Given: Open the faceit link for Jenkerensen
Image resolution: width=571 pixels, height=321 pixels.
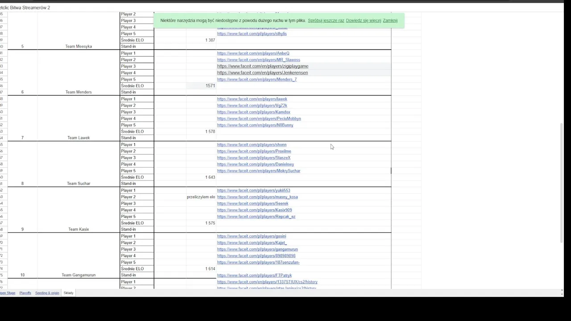Looking at the screenshot, I should pyautogui.click(x=262, y=73).
